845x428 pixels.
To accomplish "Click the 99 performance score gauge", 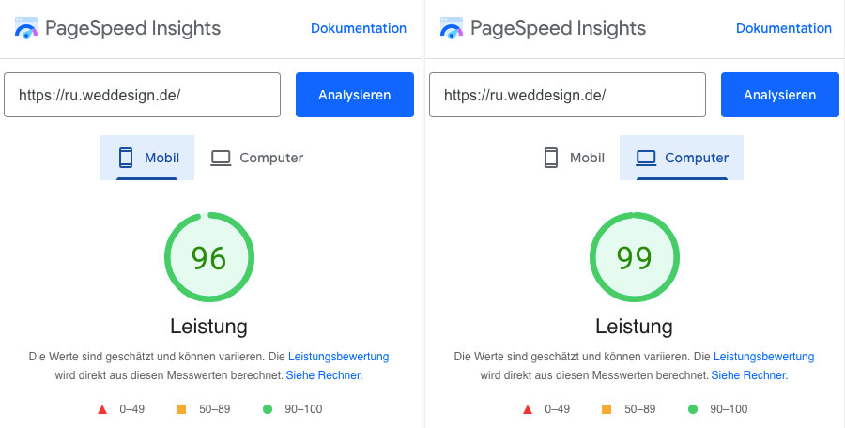I will point(635,257).
